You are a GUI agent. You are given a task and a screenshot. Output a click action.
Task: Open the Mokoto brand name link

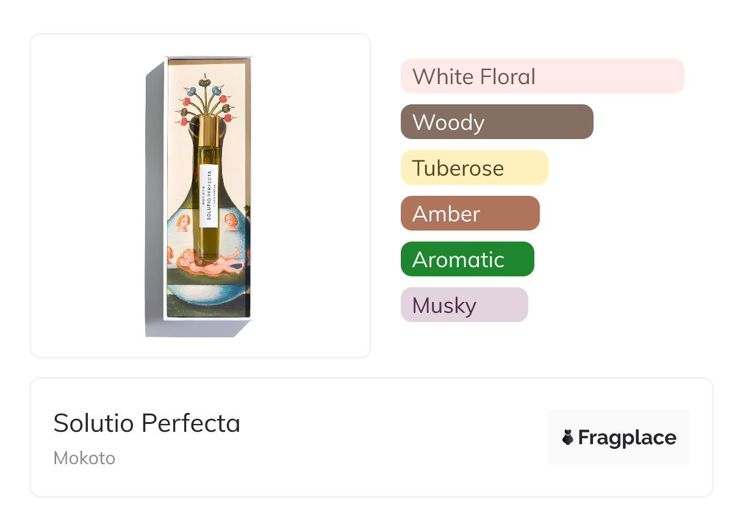(84, 458)
